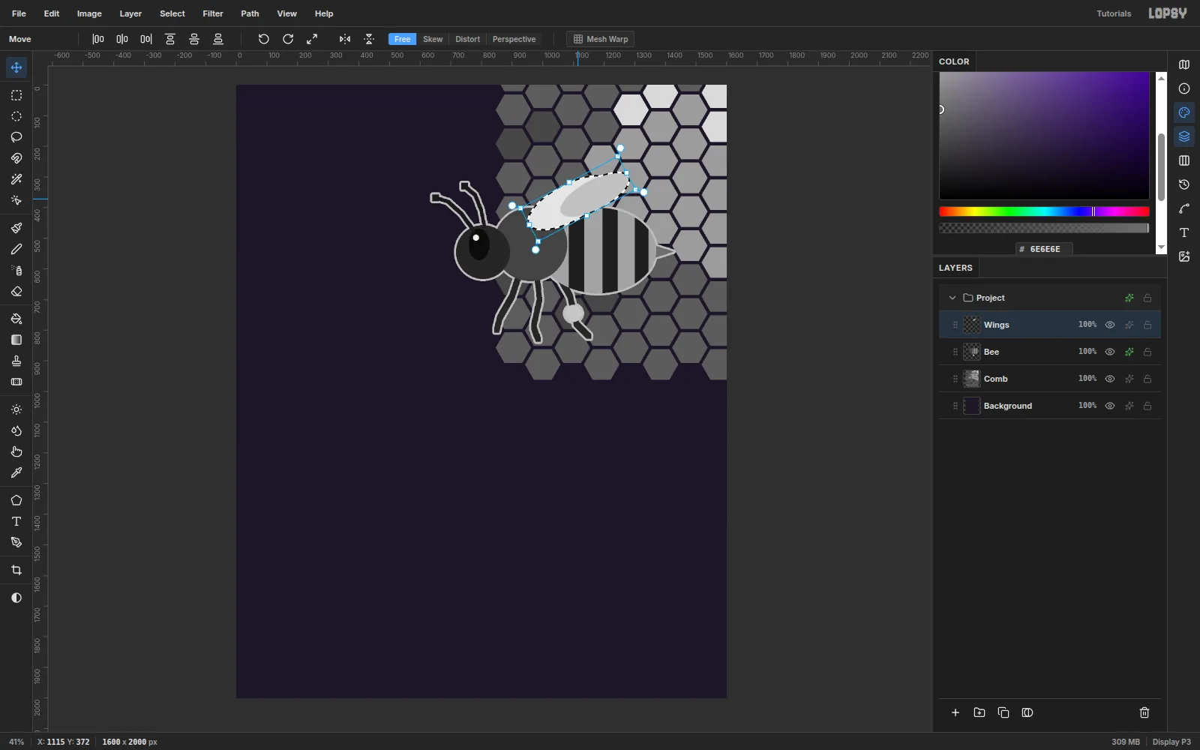Open the Filter menu
Screen dimensions: 1200x750
pyautogui.click(x=213, y=13)
